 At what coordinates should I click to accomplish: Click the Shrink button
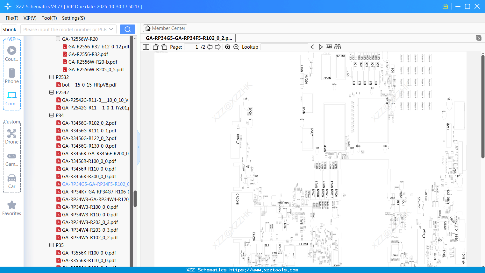click(10, 29)
